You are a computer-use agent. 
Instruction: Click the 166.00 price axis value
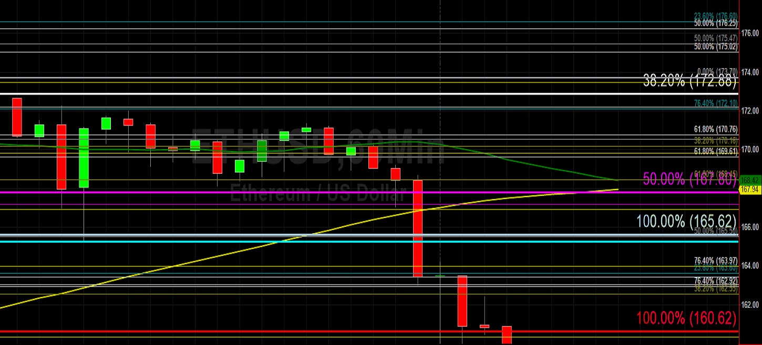tap(750, 227)
